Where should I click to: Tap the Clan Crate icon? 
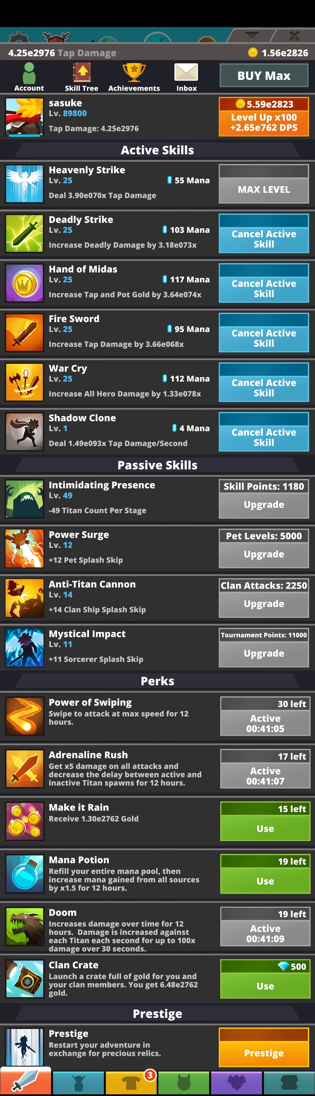pyautogui.click(x=24, y=979)
